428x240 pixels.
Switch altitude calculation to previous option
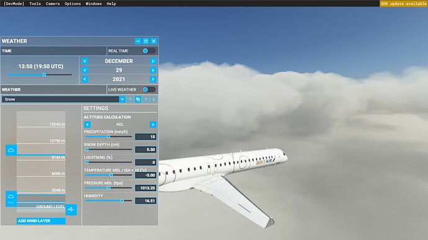pyautogui.click(x=87, y=124)
